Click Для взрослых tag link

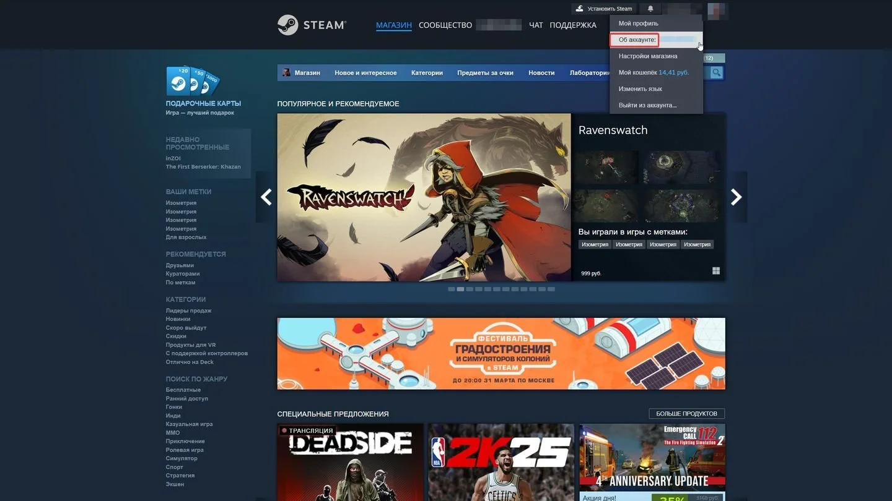pos(186,238)
